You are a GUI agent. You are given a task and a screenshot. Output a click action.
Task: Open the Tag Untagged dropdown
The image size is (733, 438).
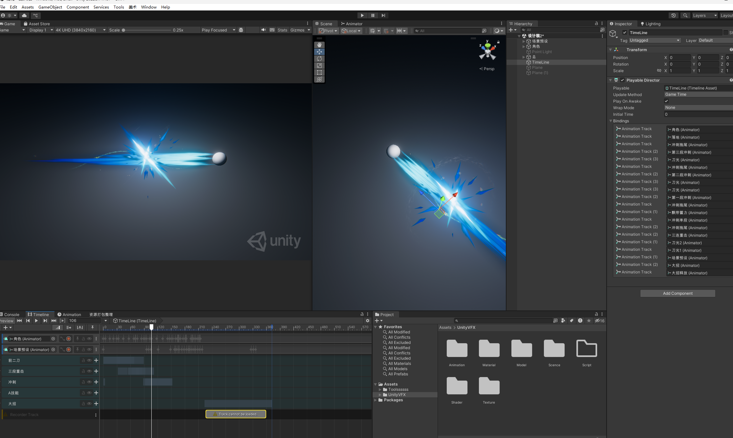coord(655,40)
